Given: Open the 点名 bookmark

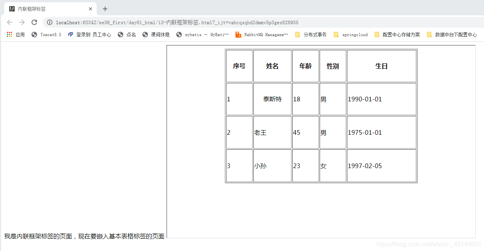Looking at the screenshot, I should pos(127,35).
